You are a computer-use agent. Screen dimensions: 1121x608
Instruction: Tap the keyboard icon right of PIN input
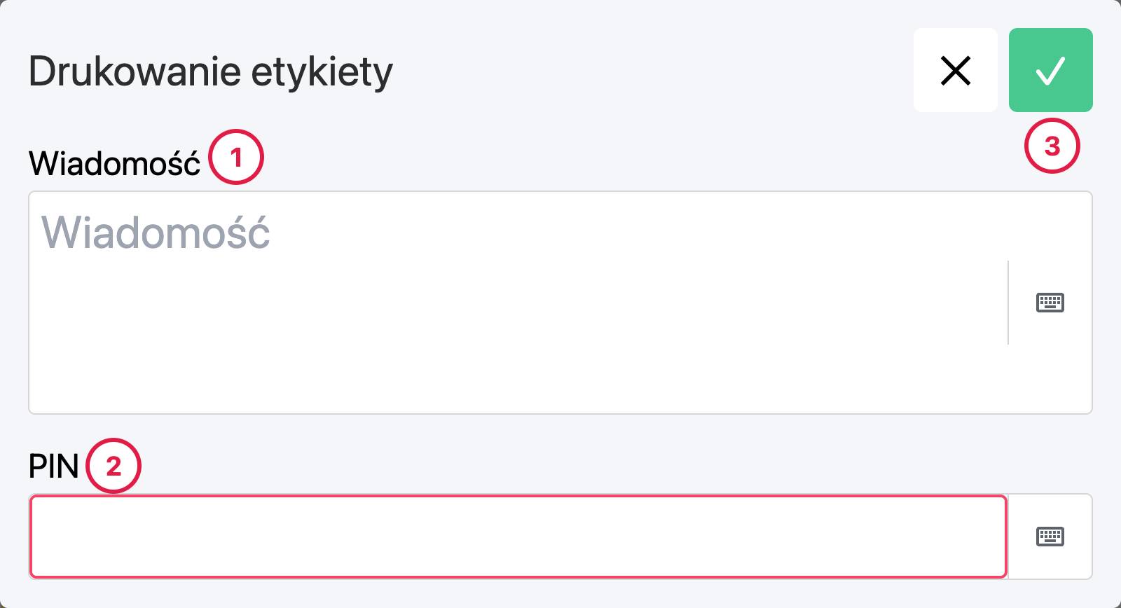coord(1050,537)
